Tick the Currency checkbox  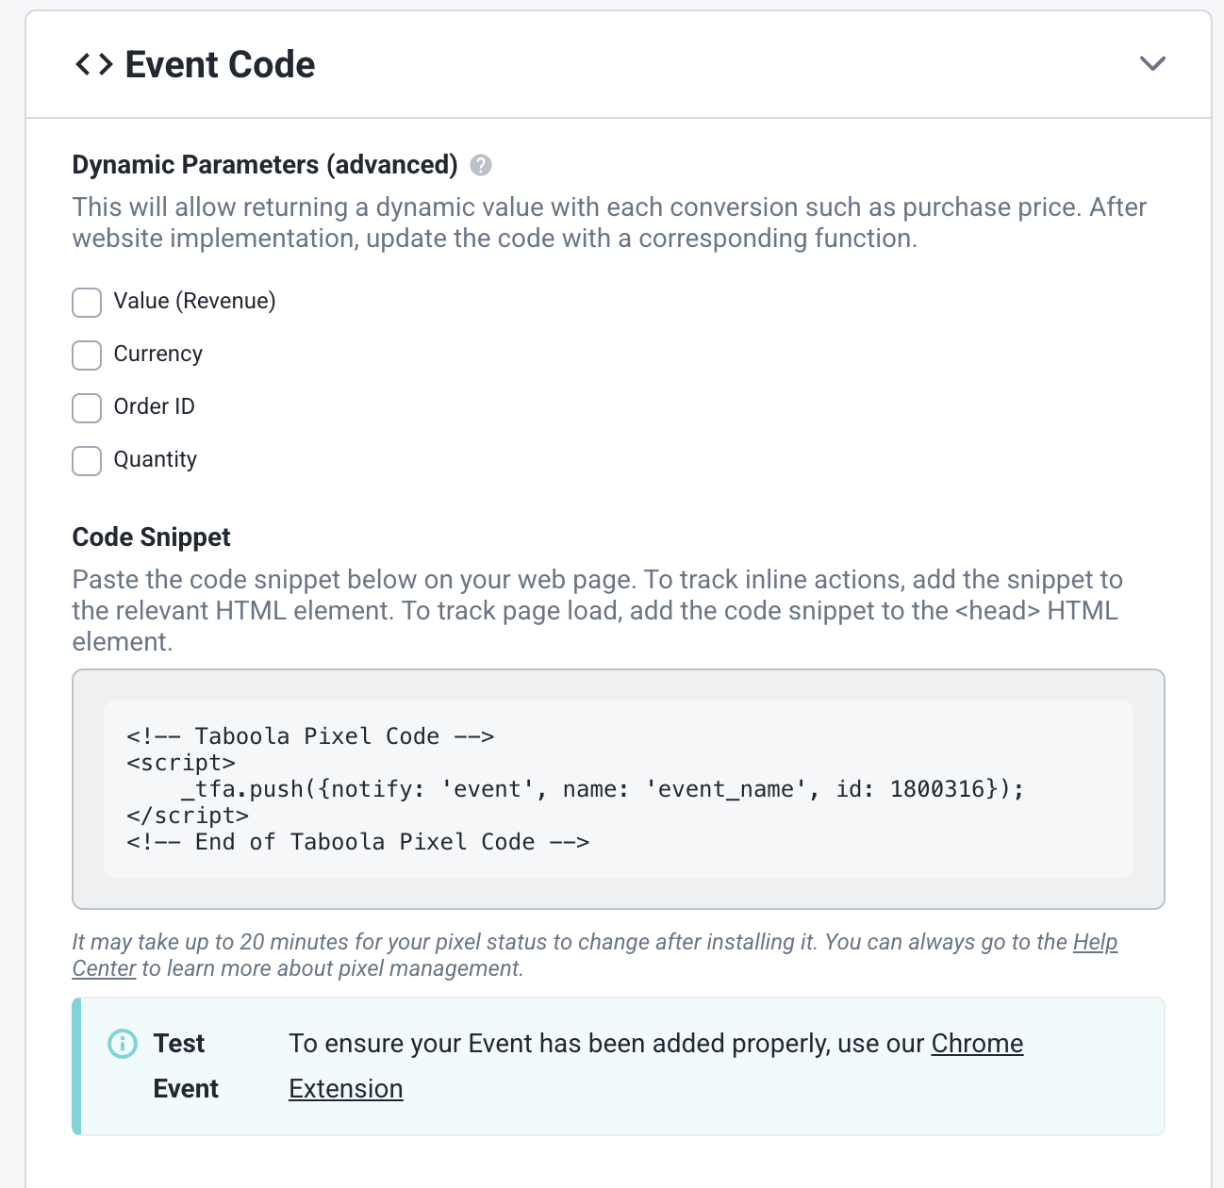(x=87, y=355)
